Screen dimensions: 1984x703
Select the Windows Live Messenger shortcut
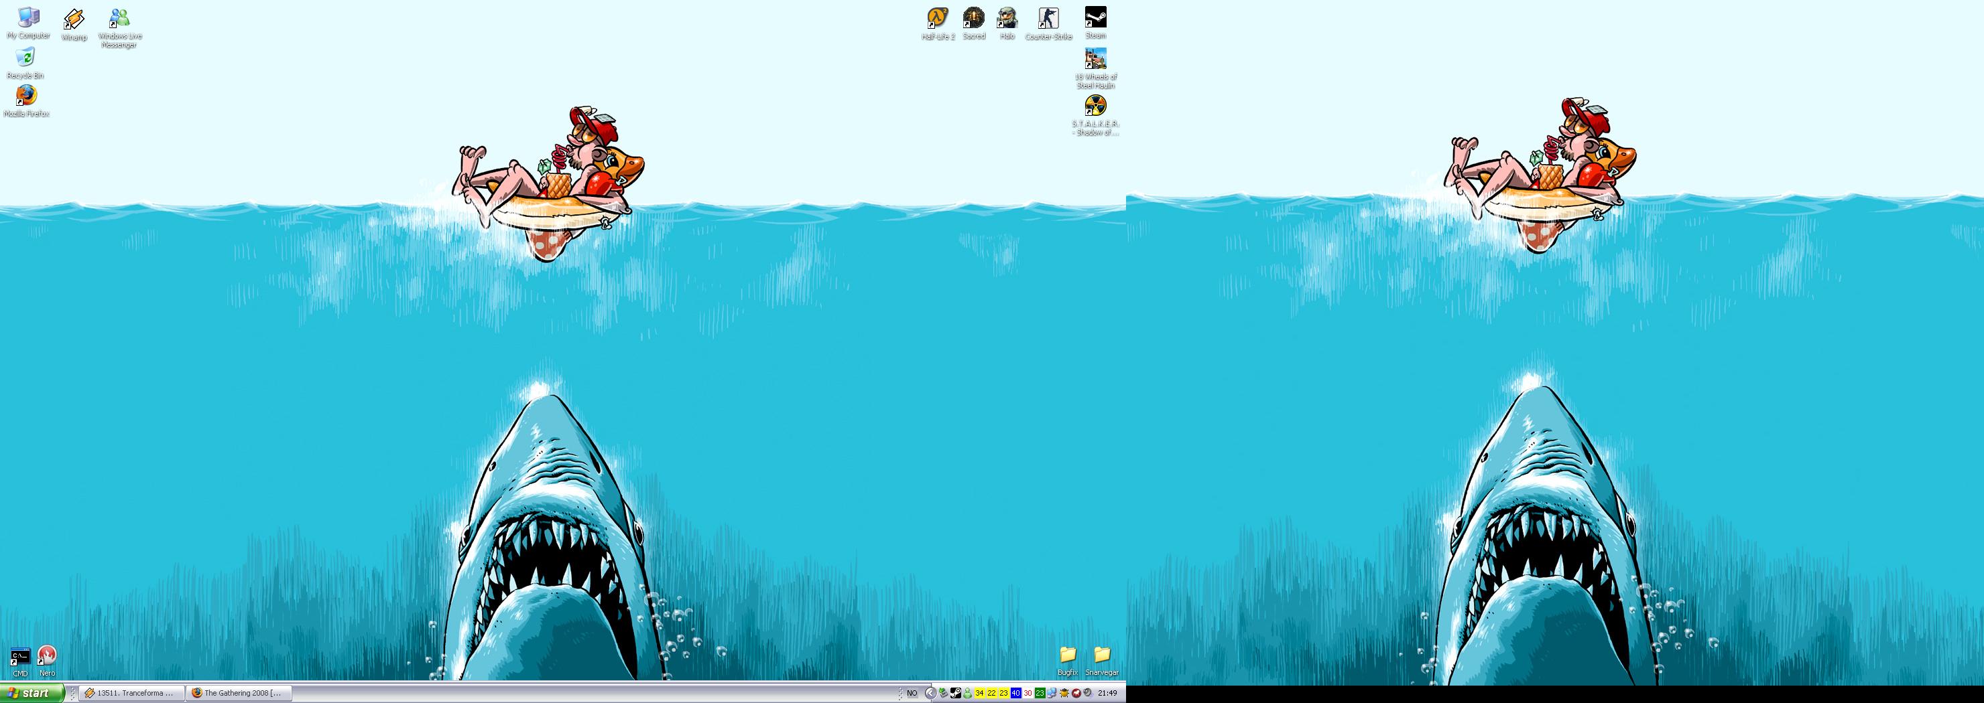point(119,27)
